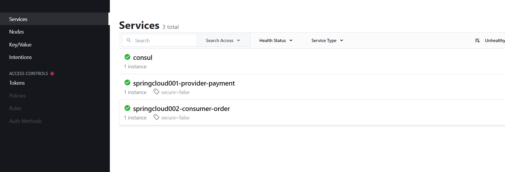Open springcloud001-provider-payment service details
Screen dimensions: 505x172
click(184, 83)
